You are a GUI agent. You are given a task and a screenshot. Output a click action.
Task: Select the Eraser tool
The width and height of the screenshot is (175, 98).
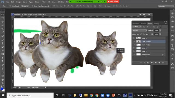coord(2,51)
